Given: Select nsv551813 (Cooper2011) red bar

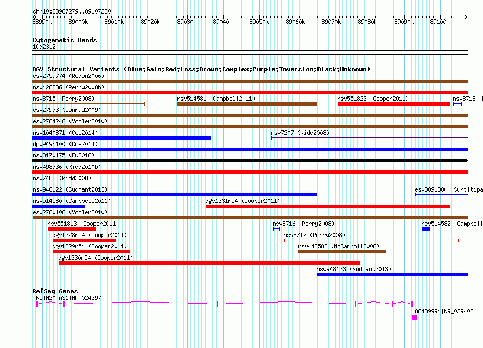Looking at the screenshot, I should tap(72, 229).
